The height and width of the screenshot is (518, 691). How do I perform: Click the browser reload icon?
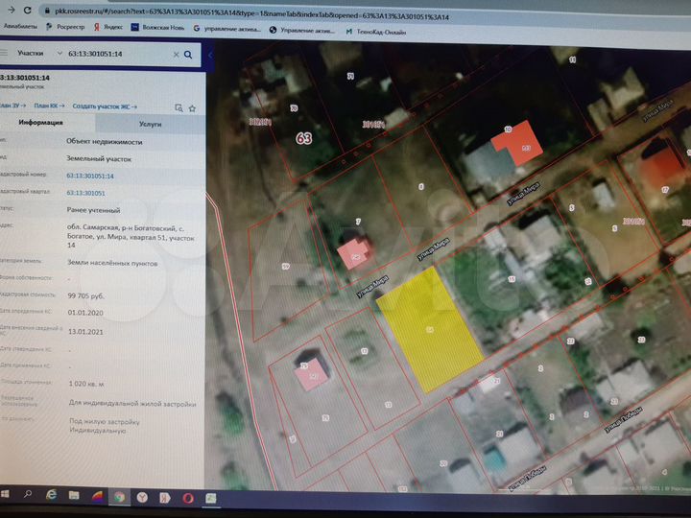(x=27, y=10)
